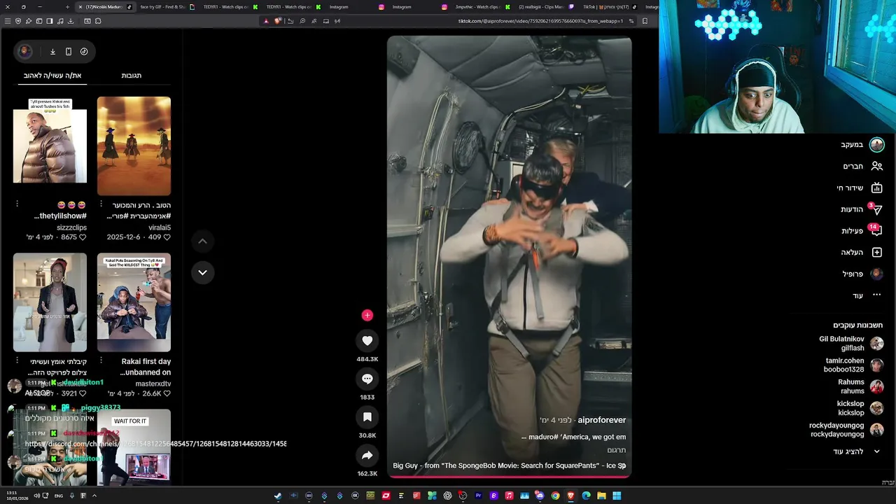The image size is (896, 504).
Task: Click the sizzzclips uploader name
Action: 71,227
